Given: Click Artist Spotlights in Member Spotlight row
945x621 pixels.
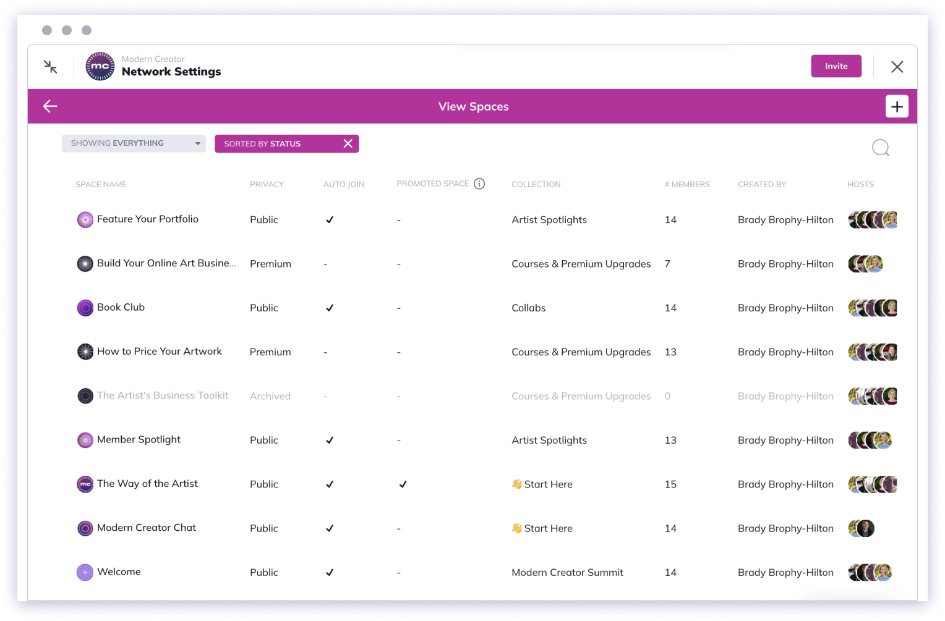Looking at the screenshot, I should pyautogui.click(x=549, y=440).
